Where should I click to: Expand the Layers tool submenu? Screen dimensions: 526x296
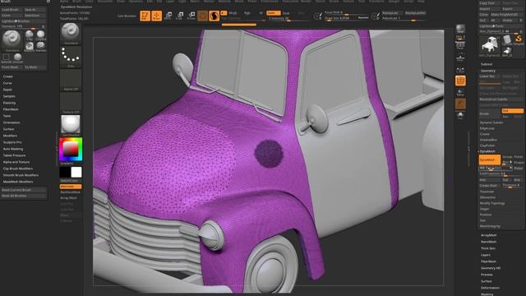click(486, 255)
